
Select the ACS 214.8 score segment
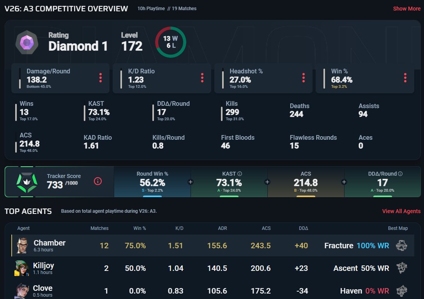[306, 182]
